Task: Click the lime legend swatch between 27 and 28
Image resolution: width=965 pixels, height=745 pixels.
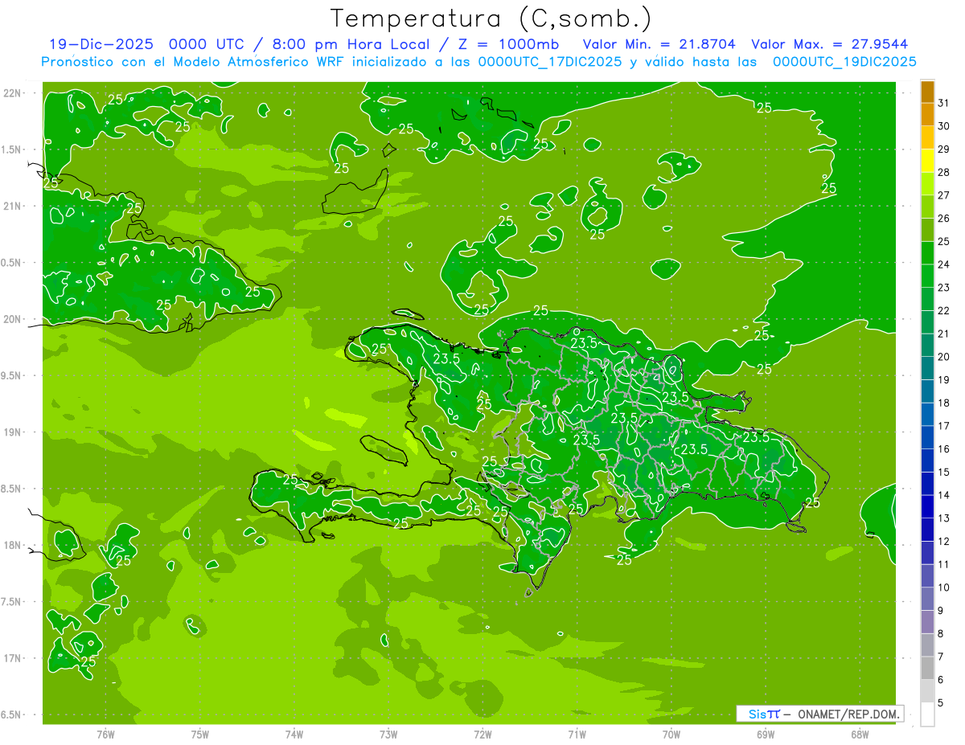Action: point(927,183)
